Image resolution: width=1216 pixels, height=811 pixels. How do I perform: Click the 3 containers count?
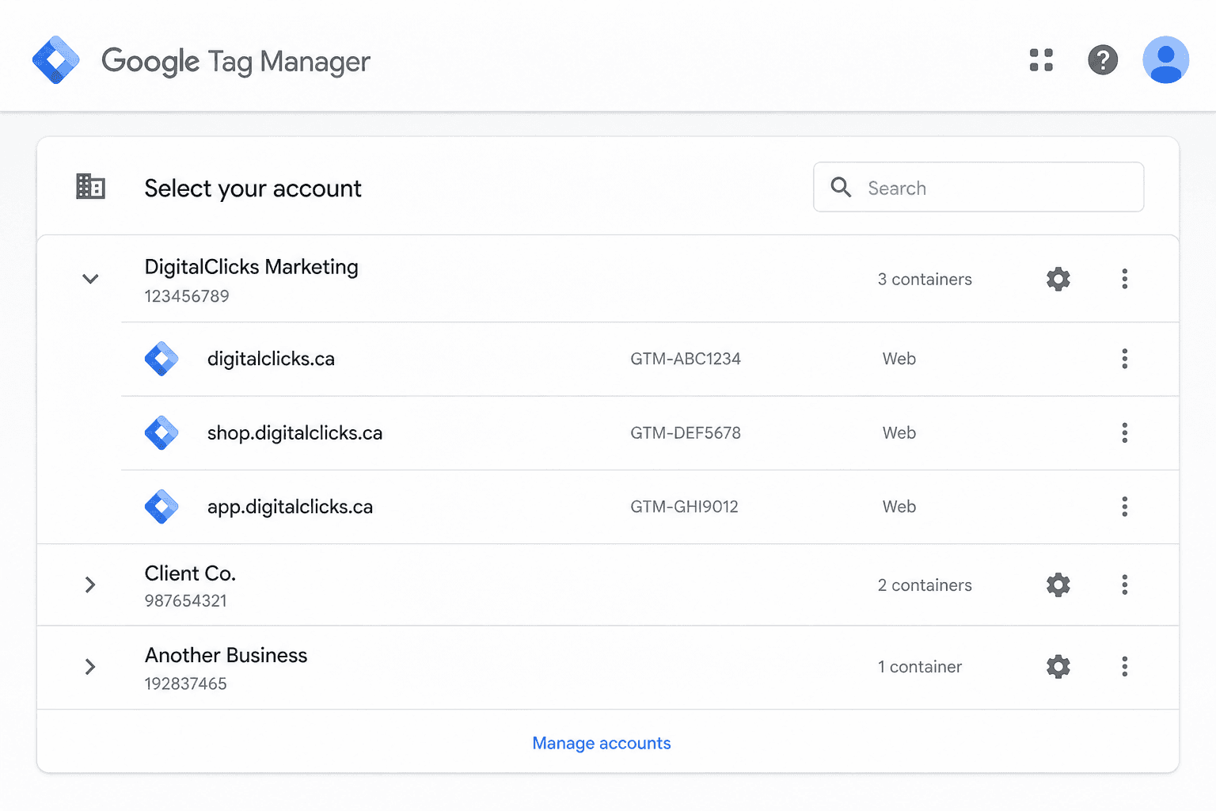tap(925, 279)
